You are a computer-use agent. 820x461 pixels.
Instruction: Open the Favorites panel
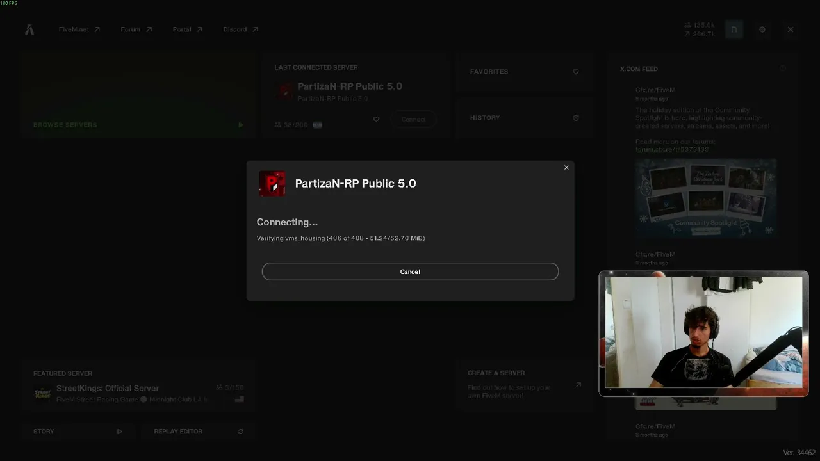524,72
